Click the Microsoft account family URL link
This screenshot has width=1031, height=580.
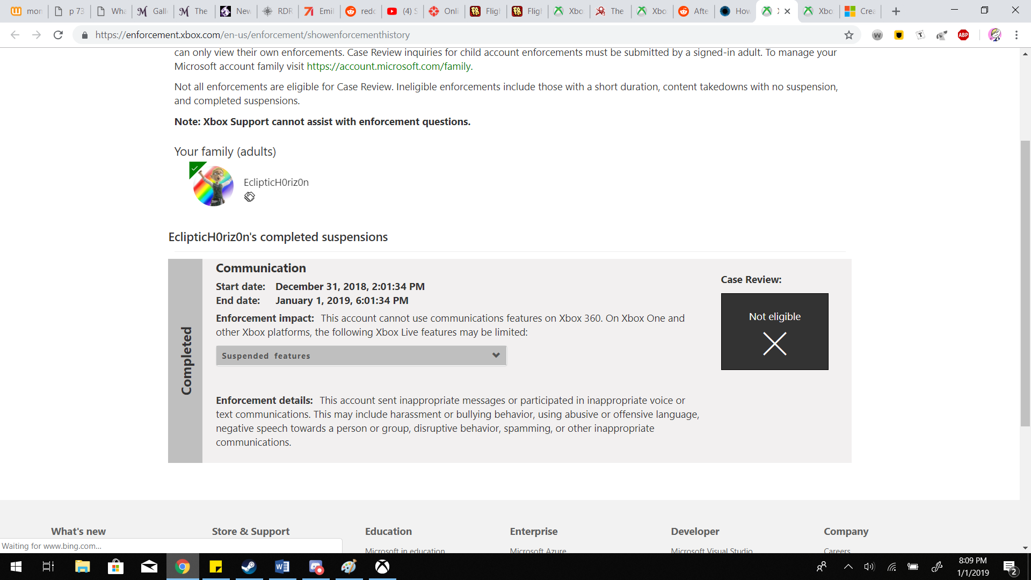pyautogui.click(x=389, y=66)
